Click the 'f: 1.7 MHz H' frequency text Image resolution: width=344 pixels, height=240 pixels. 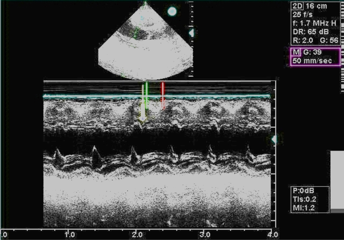[315, 23]
